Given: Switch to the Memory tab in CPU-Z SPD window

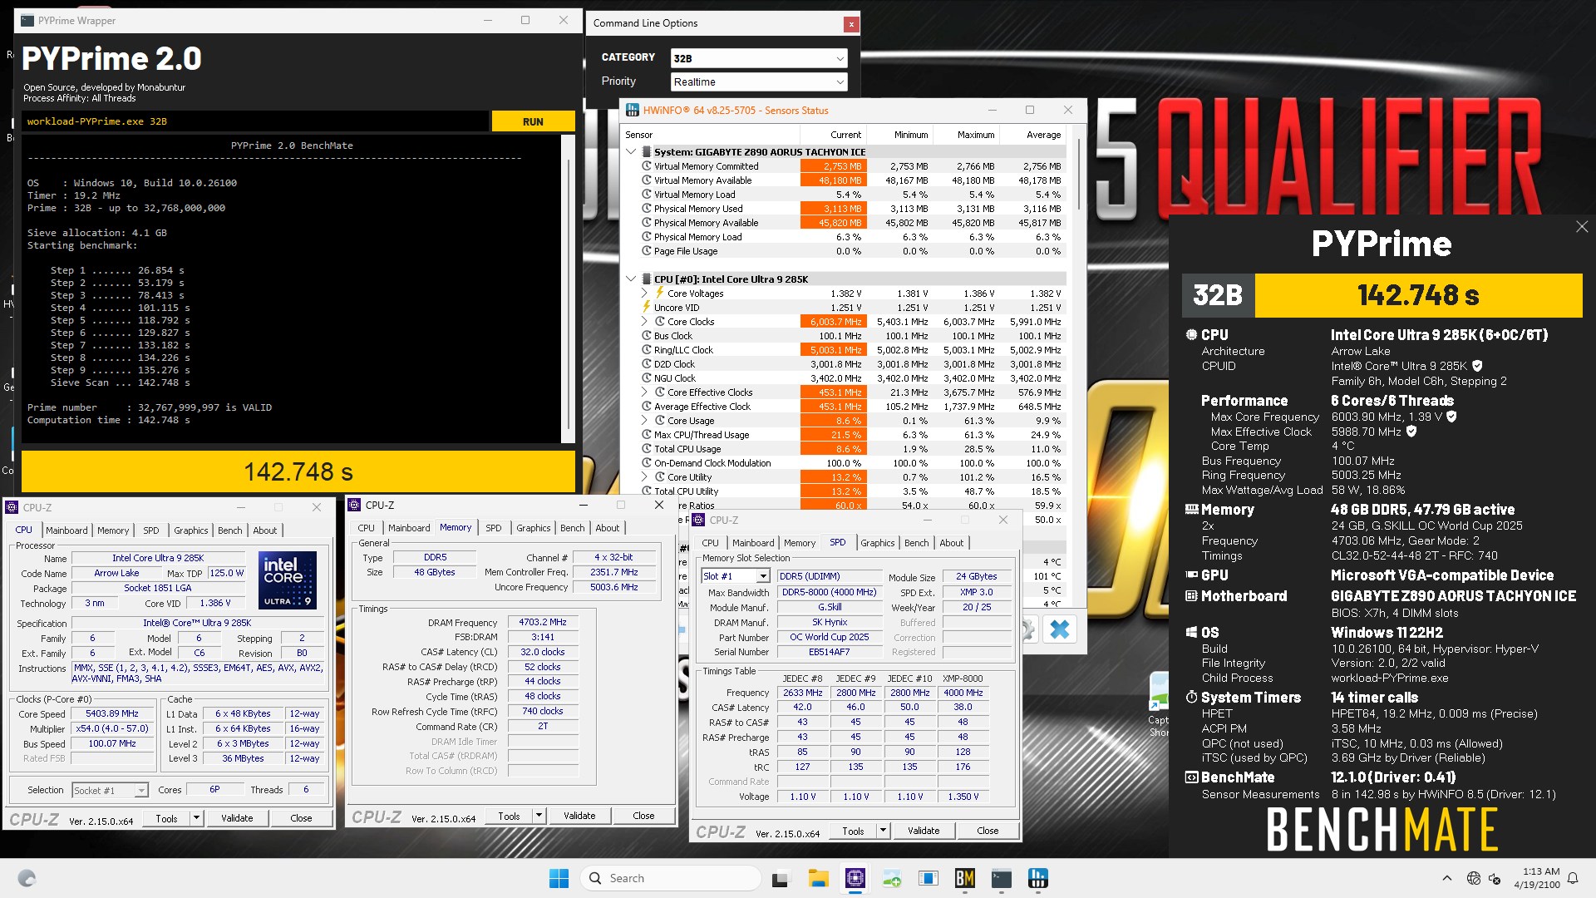Looking at the screenshot, I should pyautogui.click(x=800, y=543).
